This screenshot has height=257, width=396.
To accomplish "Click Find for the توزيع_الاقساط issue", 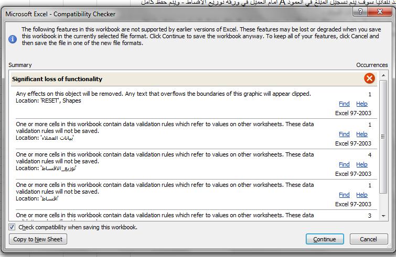I will 344,164.
